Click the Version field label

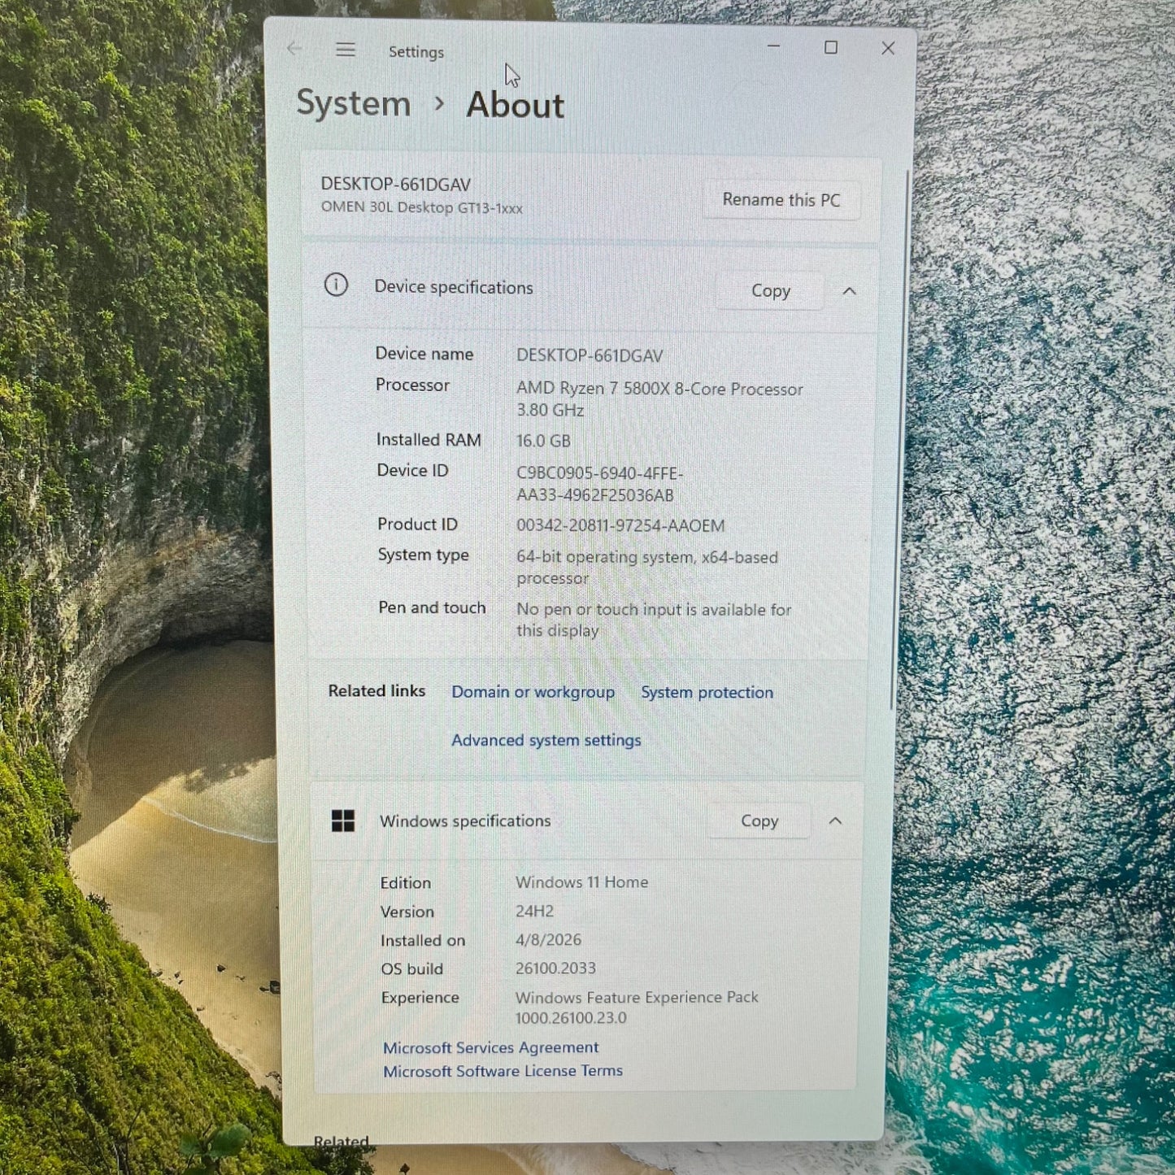tap(407, 912)
